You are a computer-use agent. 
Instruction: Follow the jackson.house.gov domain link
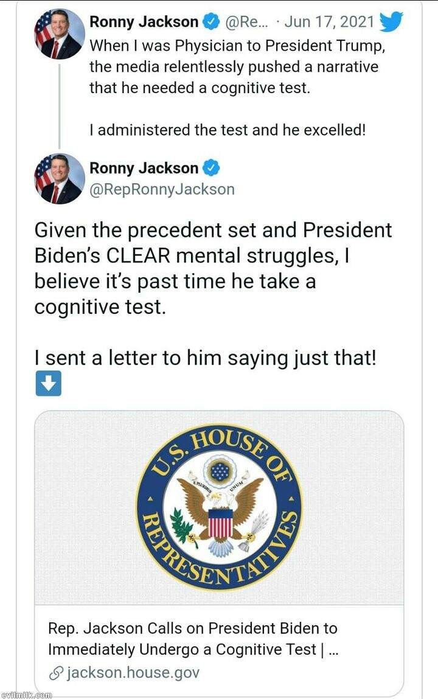pos(133,673)
